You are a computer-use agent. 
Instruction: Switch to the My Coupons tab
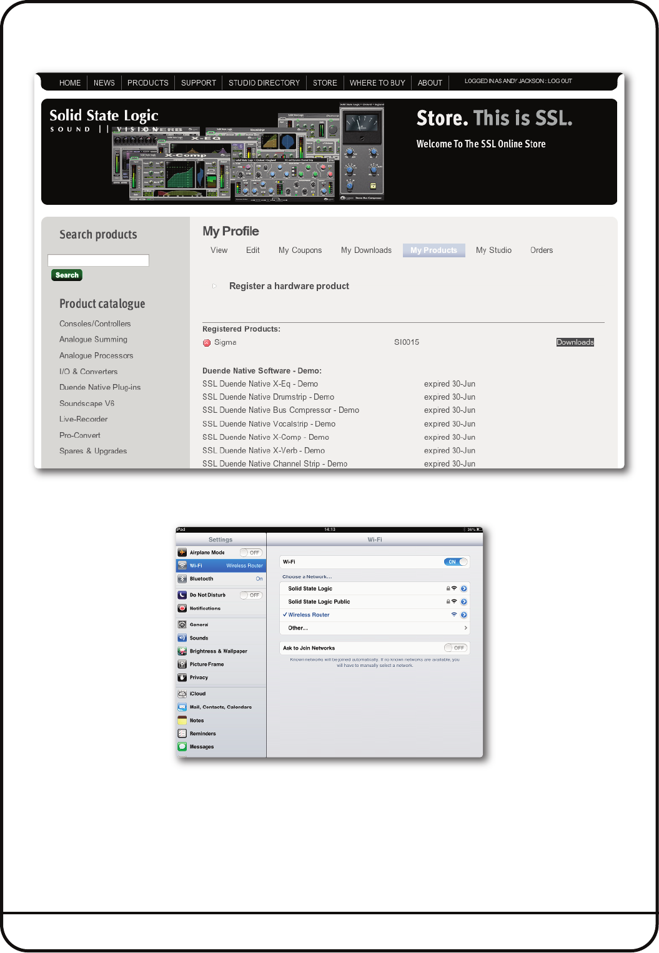pos(300,250)
